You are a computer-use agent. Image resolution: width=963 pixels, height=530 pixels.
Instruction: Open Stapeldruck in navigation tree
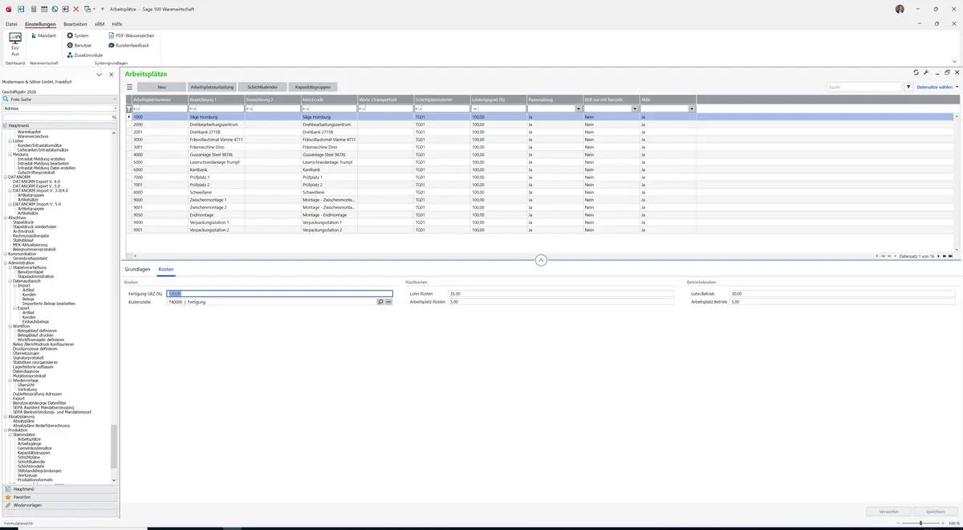pyautogui.click(x=23, y=222)
